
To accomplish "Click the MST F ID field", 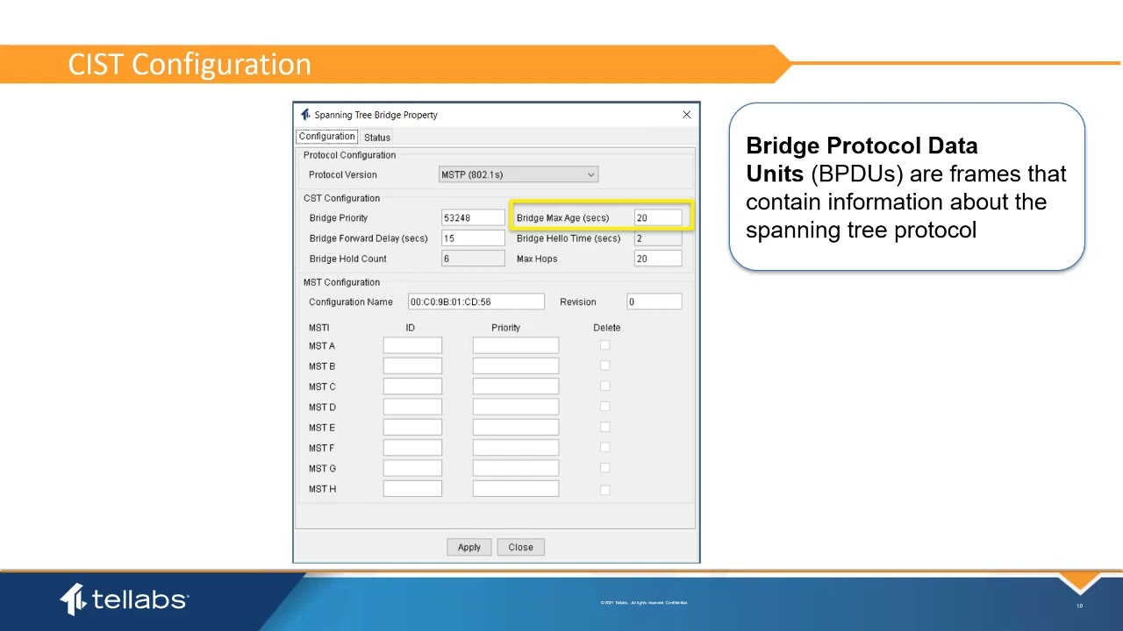I will click(x=412, y=448).
